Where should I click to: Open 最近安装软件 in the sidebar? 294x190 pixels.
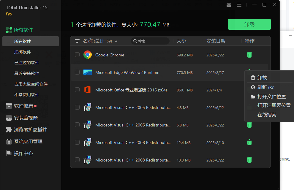pyautogui.click(x=27, y=73)
